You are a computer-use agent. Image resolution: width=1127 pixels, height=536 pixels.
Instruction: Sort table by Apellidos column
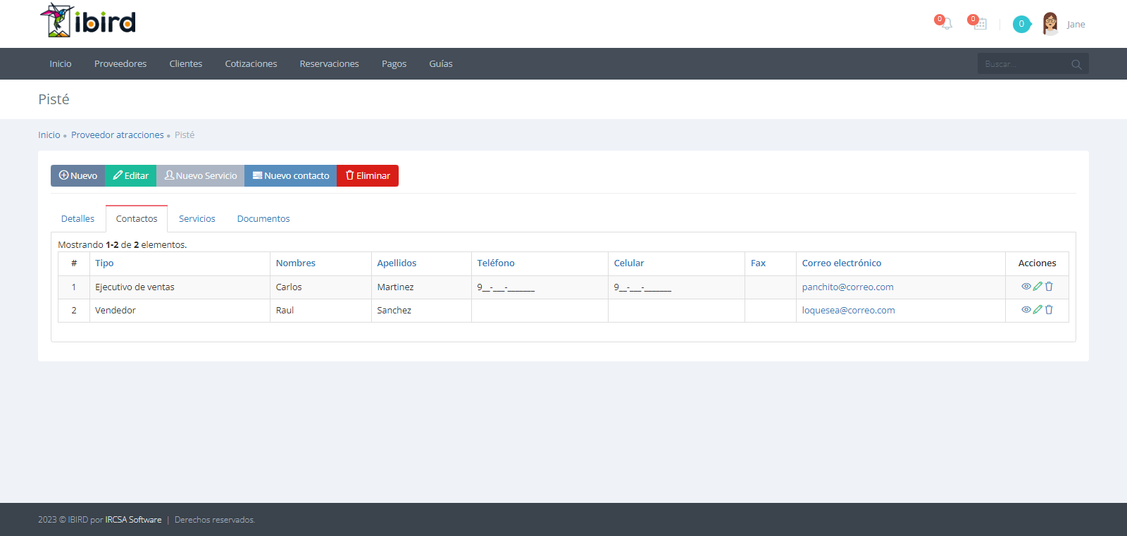(397, 263)
